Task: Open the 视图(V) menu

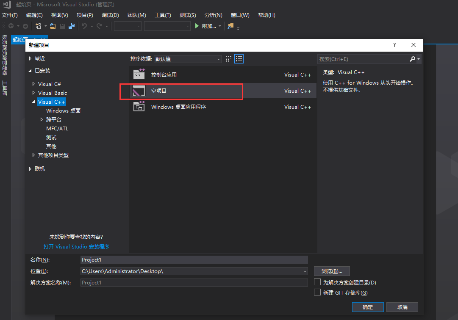Action: coord(60,15)
